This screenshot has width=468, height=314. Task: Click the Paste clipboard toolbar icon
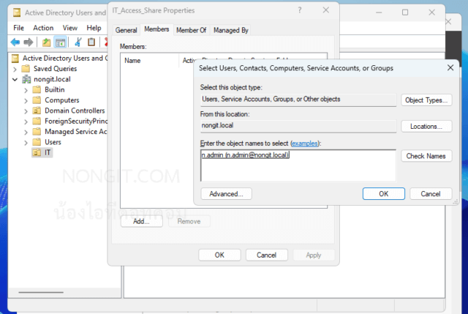coord(91,42)
